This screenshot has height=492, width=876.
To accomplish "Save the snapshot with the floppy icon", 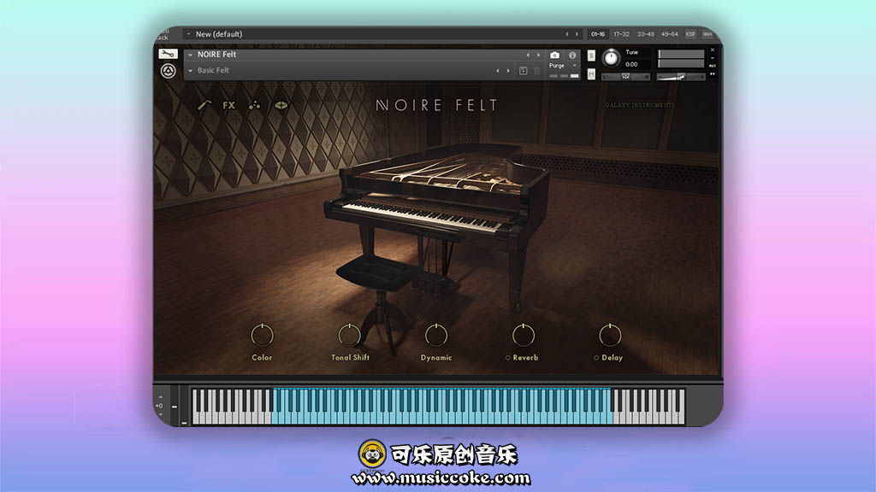I will pos(523,71).
